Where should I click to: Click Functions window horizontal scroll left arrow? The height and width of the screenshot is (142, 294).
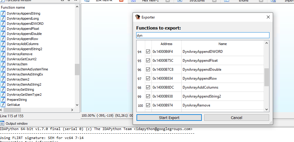pos(2,110)
